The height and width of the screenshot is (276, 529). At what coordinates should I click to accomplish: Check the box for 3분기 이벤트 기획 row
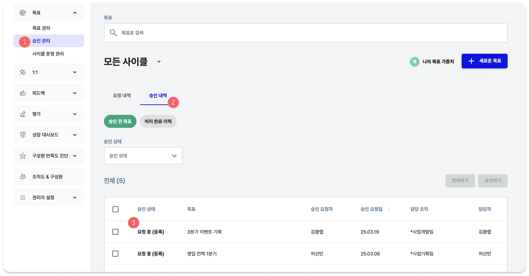(115, 232)
